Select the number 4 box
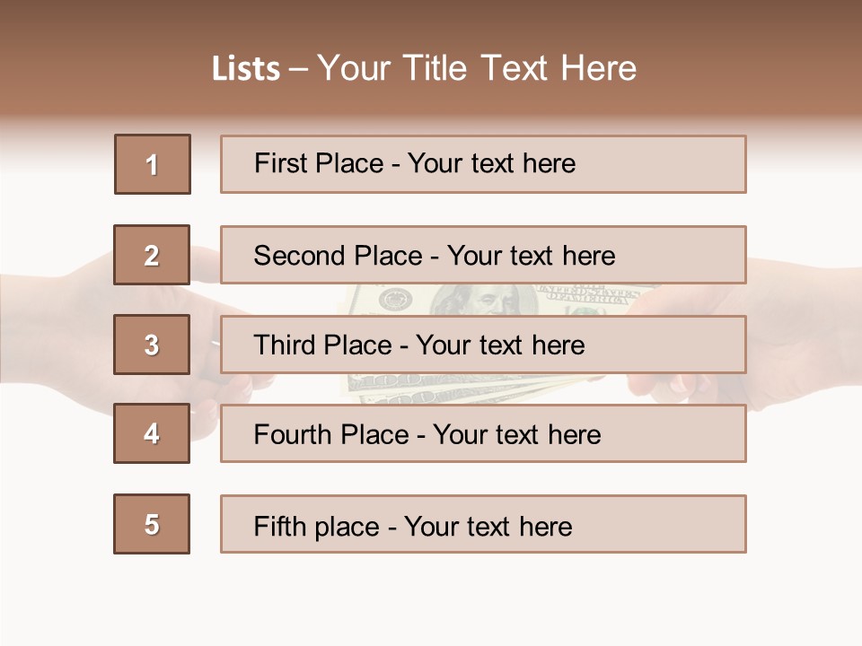Viewport: 862px width, 646px height. point(152,434)
